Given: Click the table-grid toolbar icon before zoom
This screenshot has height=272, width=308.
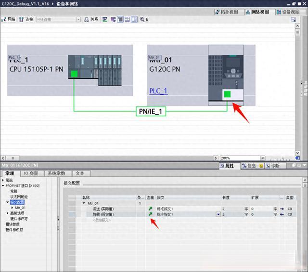Looking at the screenshot, I should coord(127,19).
